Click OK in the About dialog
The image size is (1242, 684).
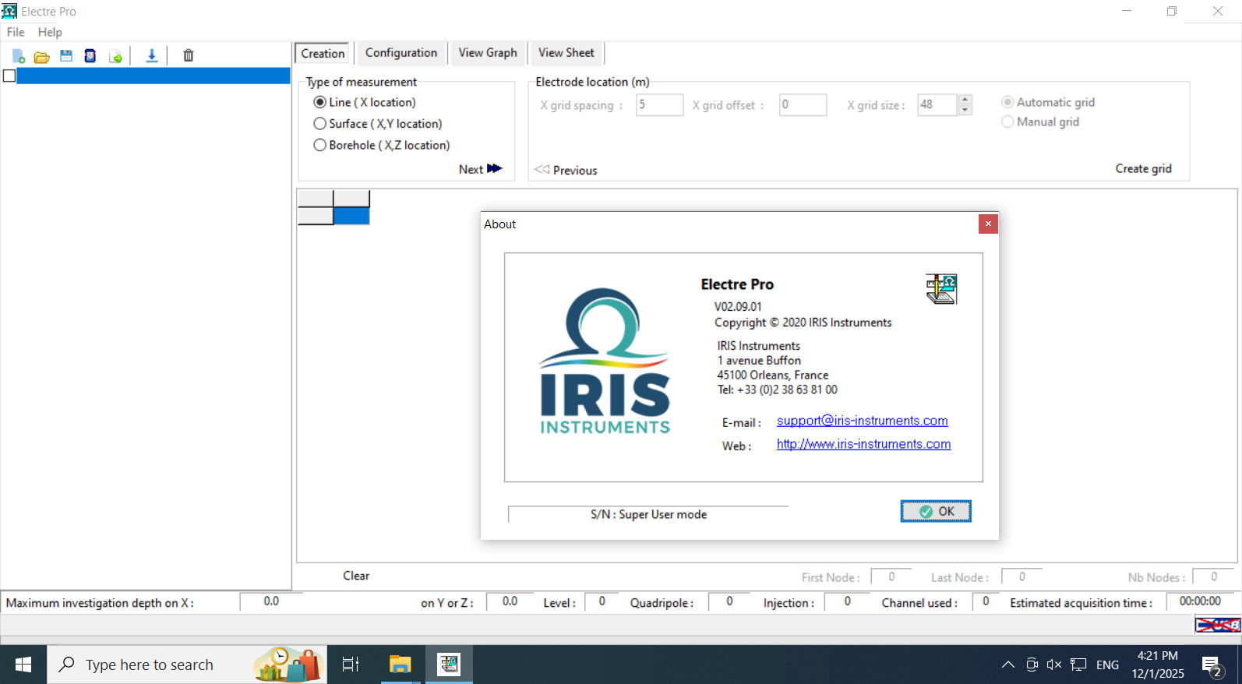[x=936, y=511]
